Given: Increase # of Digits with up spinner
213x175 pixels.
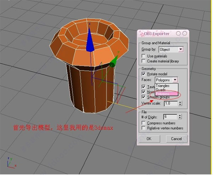Looking at the screenshot, I should pyautogui.click(x=180, y=115).
